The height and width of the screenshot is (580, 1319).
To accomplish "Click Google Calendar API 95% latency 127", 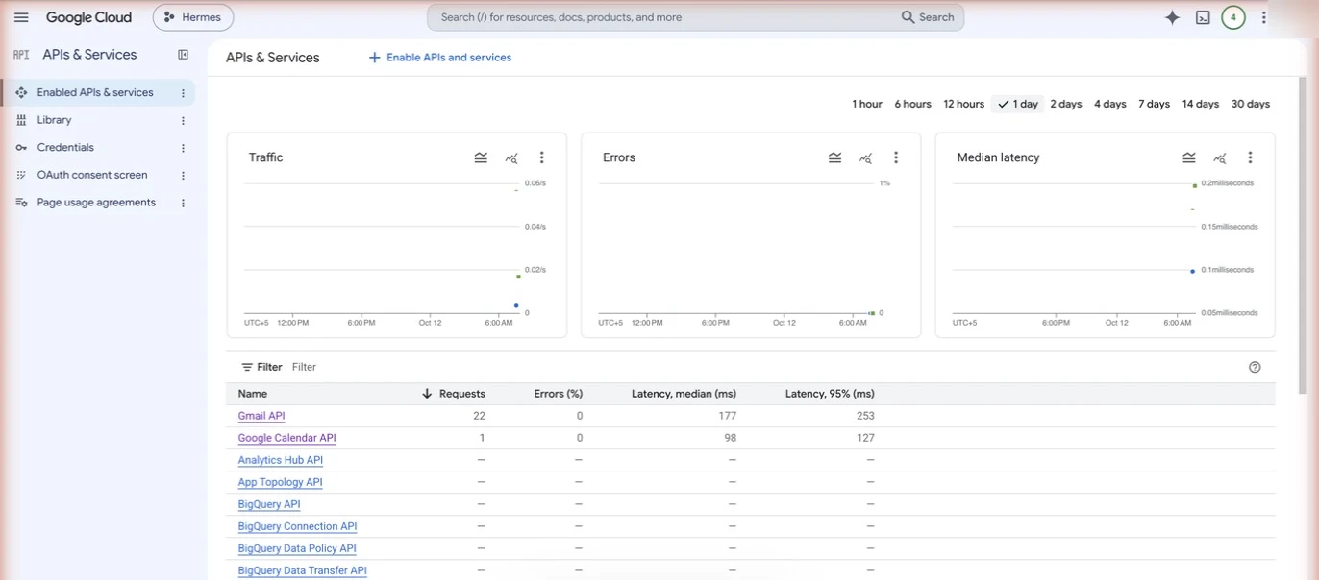I will click(x=865, y=438).
